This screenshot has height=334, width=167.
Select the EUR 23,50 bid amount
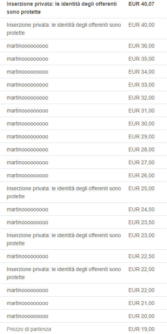coord(141,222)
